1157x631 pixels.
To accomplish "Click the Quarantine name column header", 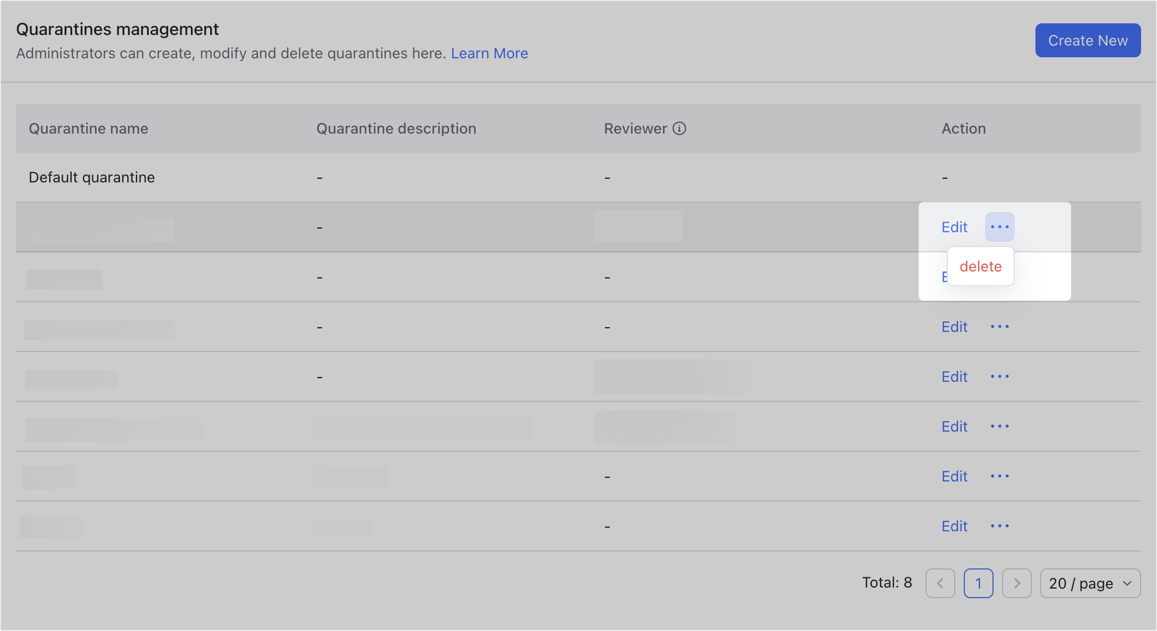I will [89, 128].
